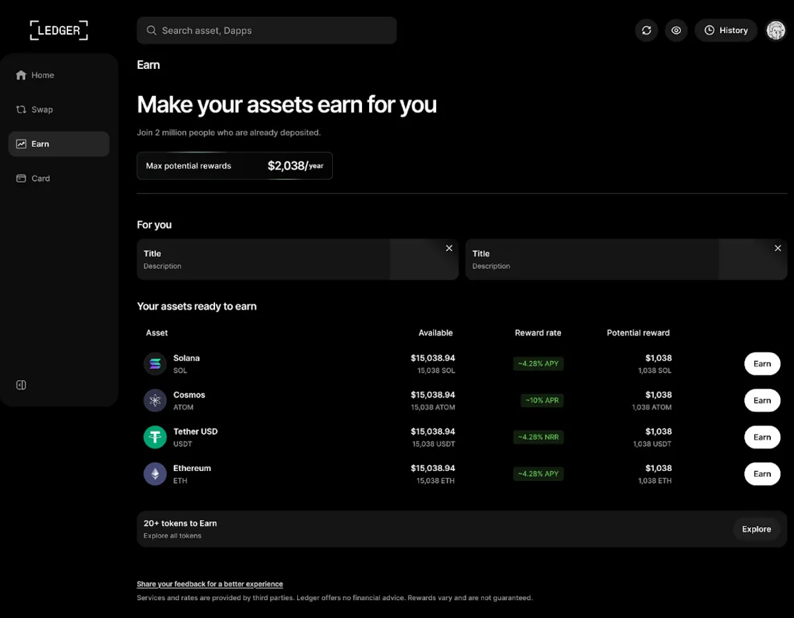Screen dimensions: 794x618
Task: Click the Reward rate column header
Action: [538, 333]
